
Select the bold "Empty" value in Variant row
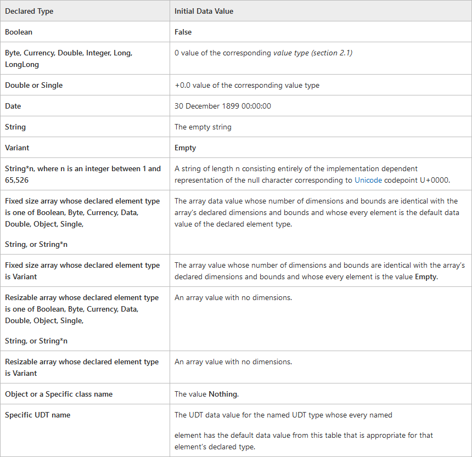185,148
